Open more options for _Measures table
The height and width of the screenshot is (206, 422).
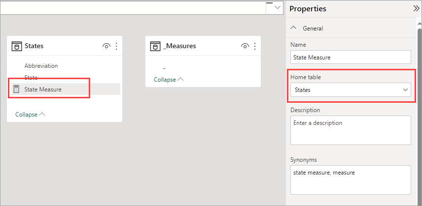[x=254, y=46]
